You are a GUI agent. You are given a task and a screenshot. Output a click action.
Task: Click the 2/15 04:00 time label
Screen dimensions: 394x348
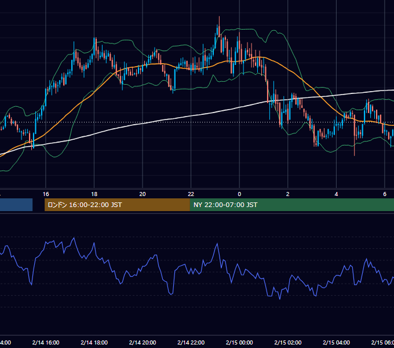336,342
